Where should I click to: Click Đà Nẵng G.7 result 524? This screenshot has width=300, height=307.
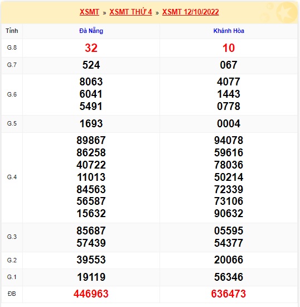coord(91,65)
